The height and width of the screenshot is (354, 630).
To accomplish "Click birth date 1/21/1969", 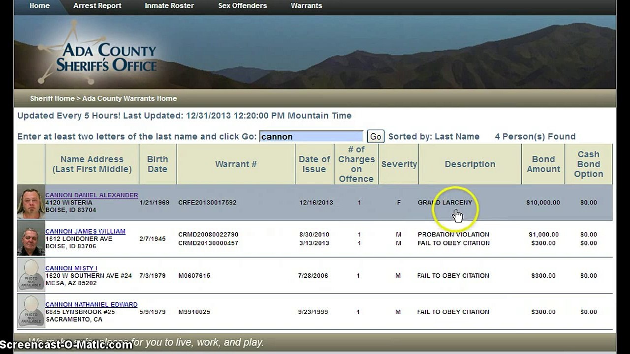I will pos(154,203).
